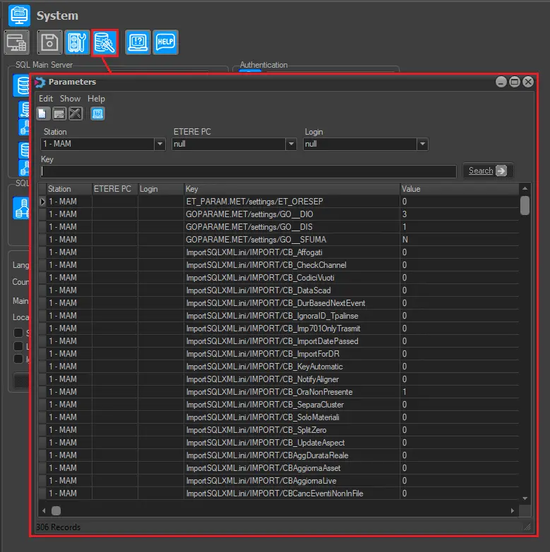Open the hardware wrench settings icon

coord(77,42)
